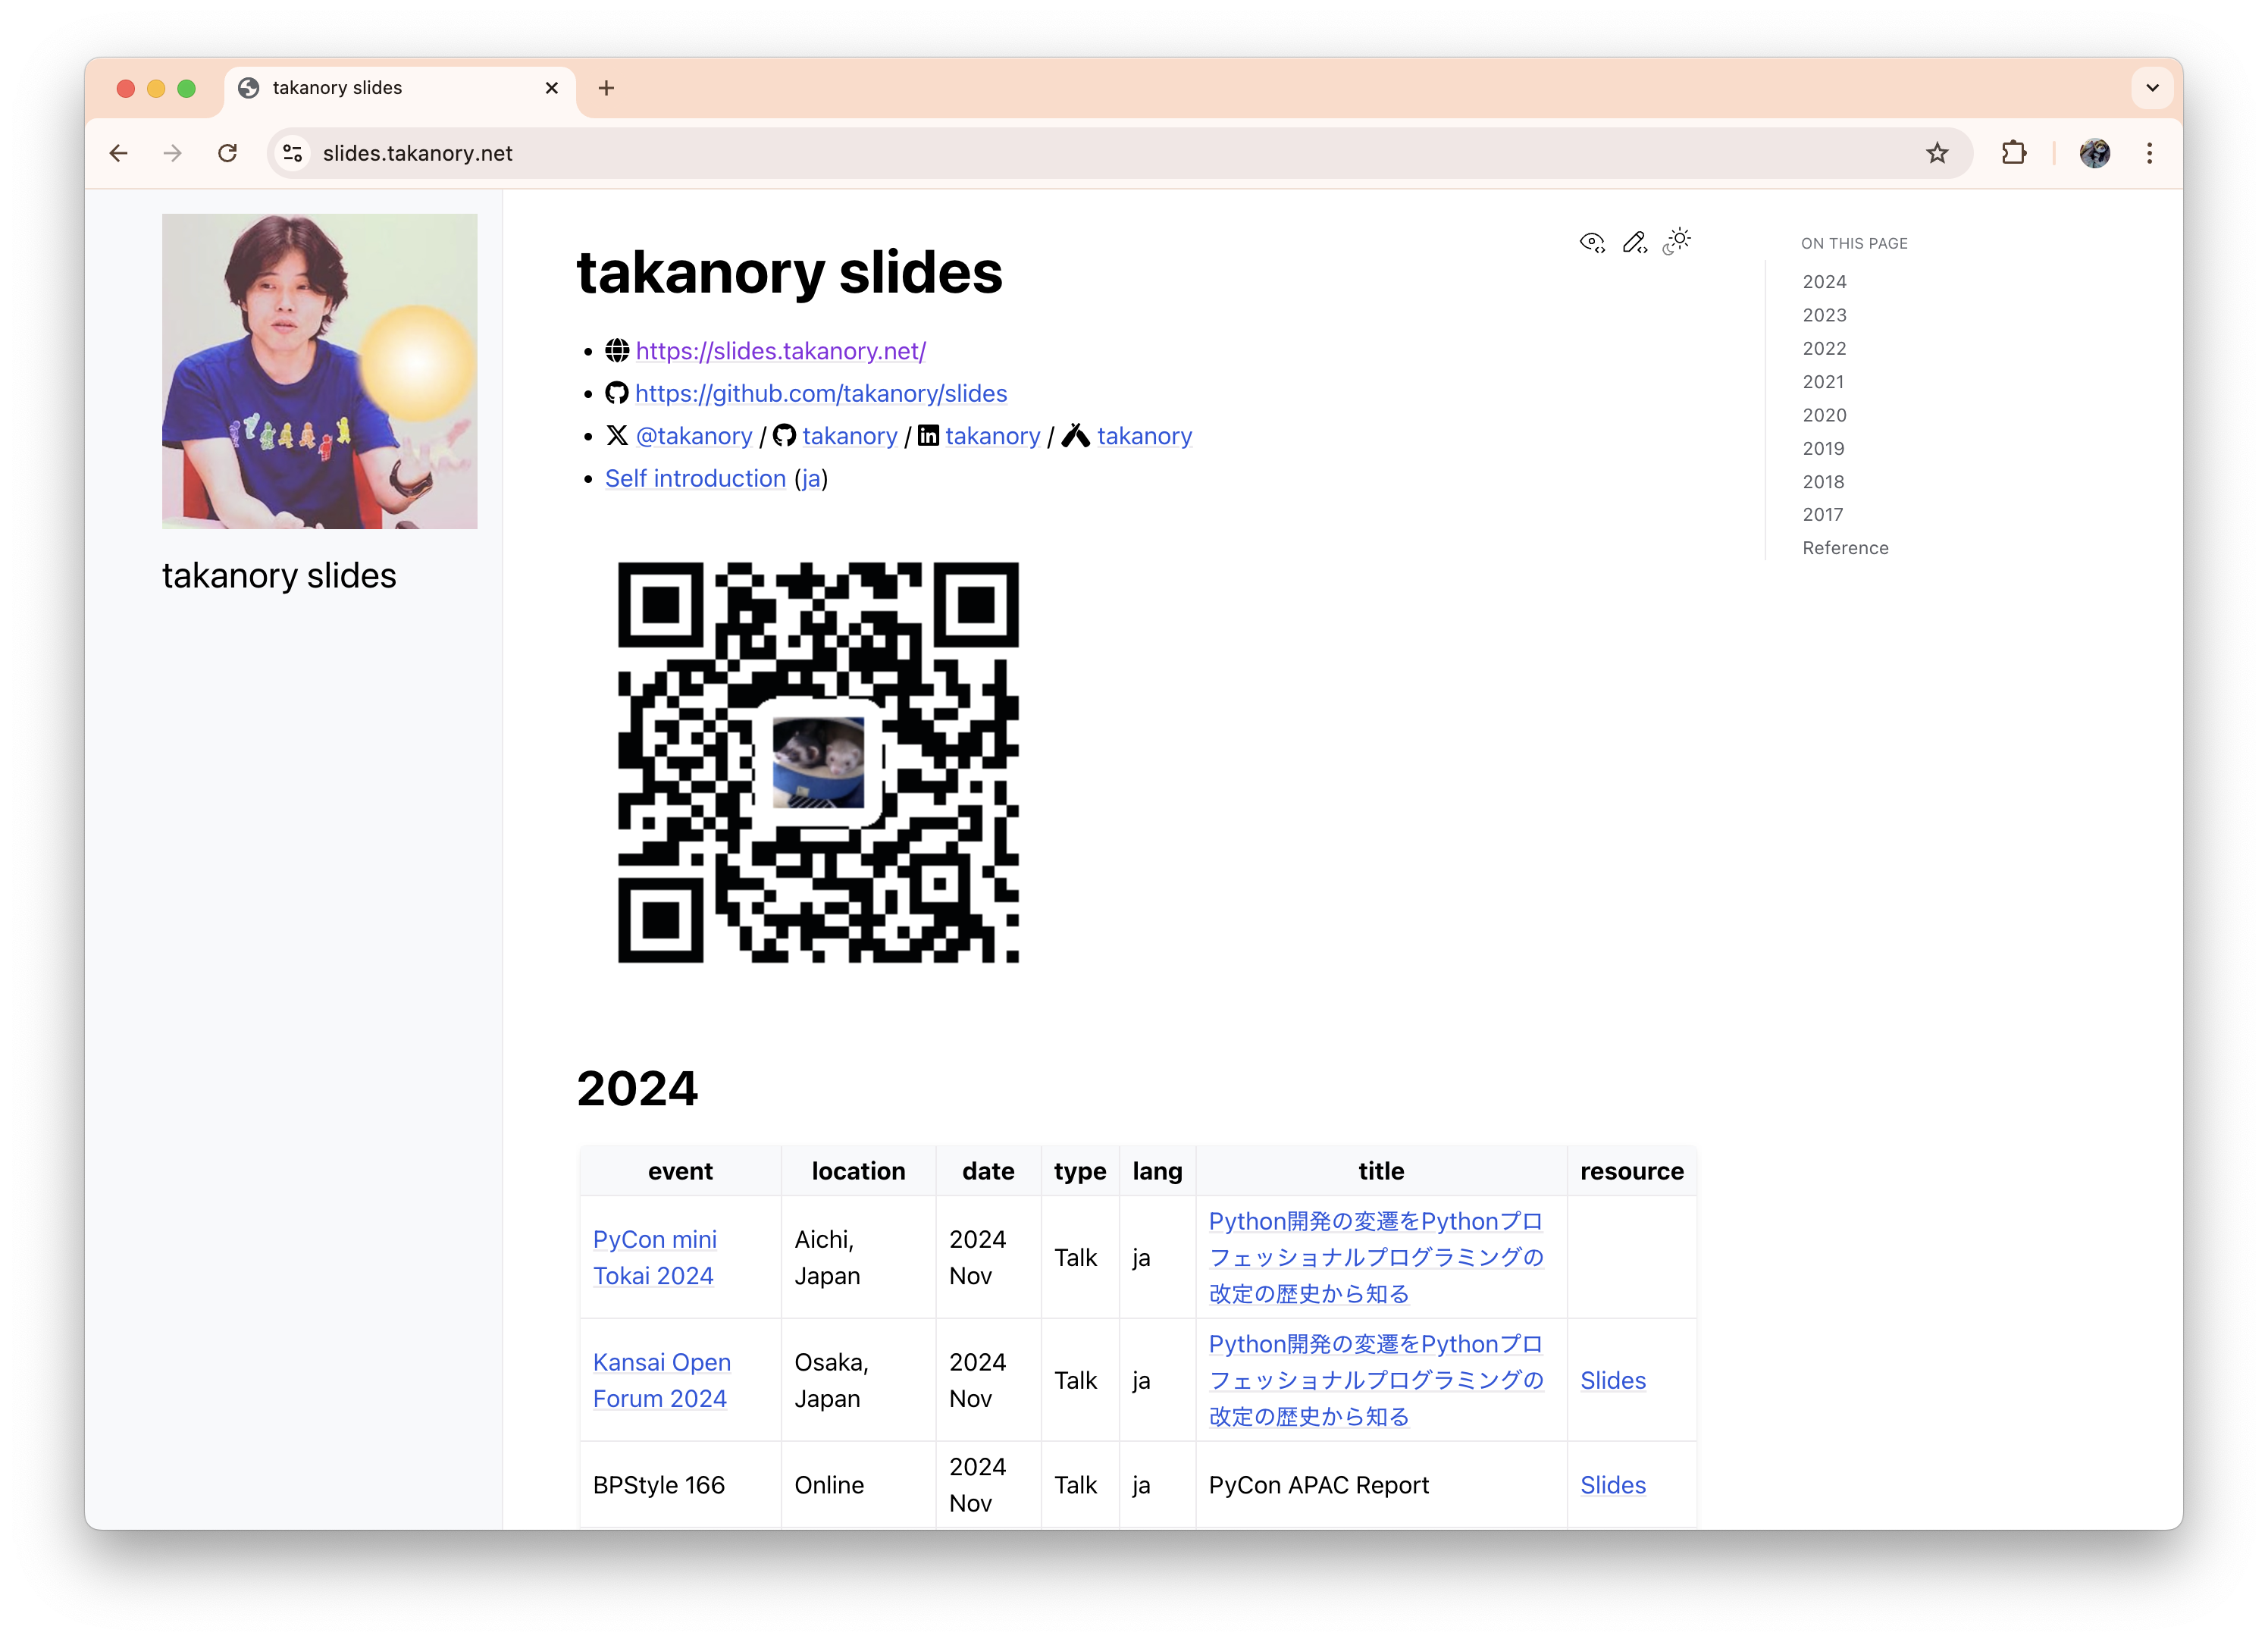Click the edit this page pencil icon
This screenshot has width=2268, height=1642.
pyautogui.click(x=1636, y=242)
